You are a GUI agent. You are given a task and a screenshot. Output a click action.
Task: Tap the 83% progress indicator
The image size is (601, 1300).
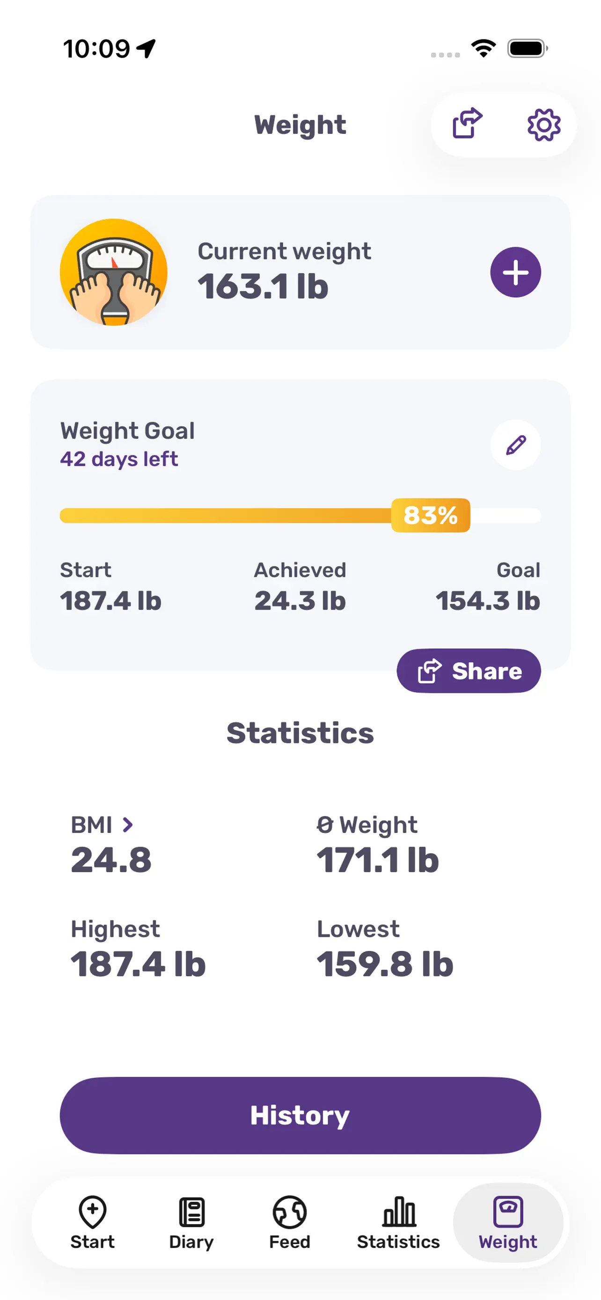click(431, 515)
